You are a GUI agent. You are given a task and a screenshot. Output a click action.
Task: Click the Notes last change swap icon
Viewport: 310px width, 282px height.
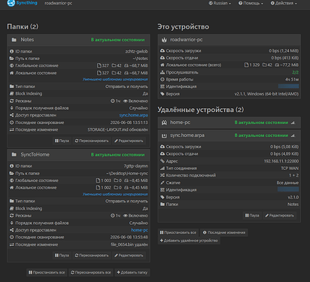11,129
